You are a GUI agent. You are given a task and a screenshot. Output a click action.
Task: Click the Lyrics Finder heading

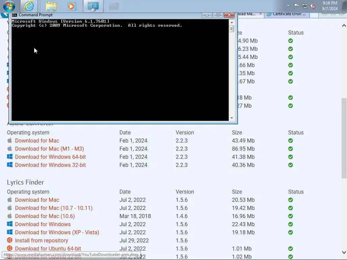[x=25, y=182]
